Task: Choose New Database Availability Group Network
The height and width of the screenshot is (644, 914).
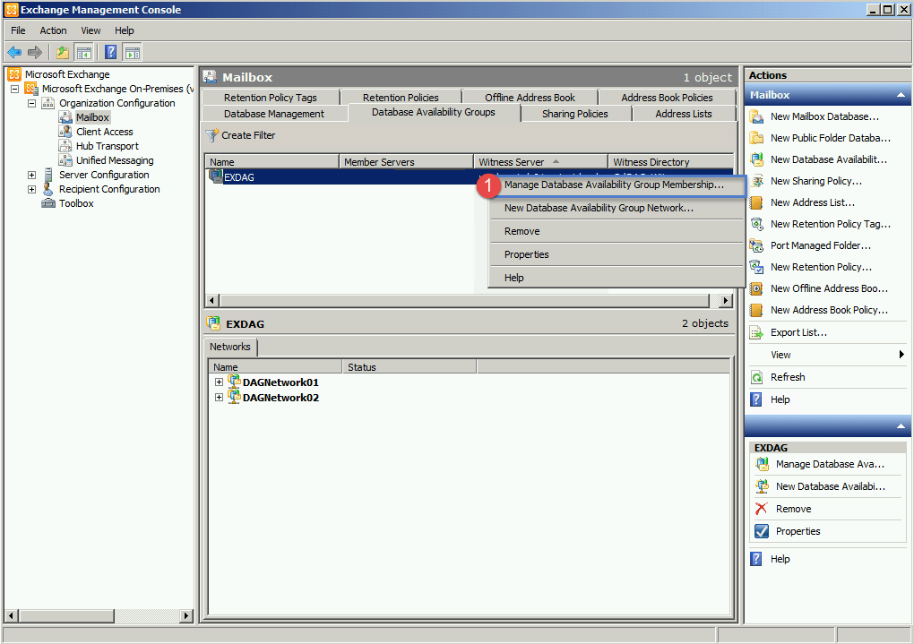Action: coord(617,208)
